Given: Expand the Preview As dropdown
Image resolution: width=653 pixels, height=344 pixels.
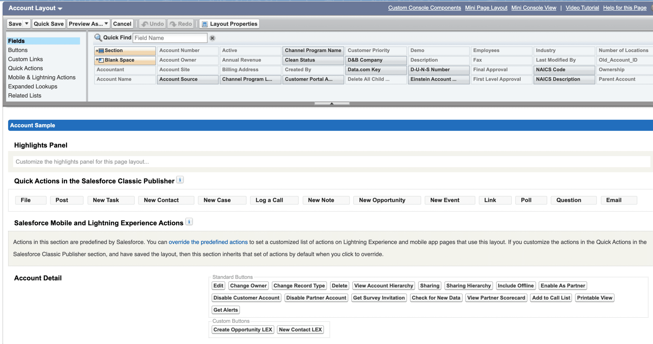Looking at the screenshot, I should coord(106,23).
